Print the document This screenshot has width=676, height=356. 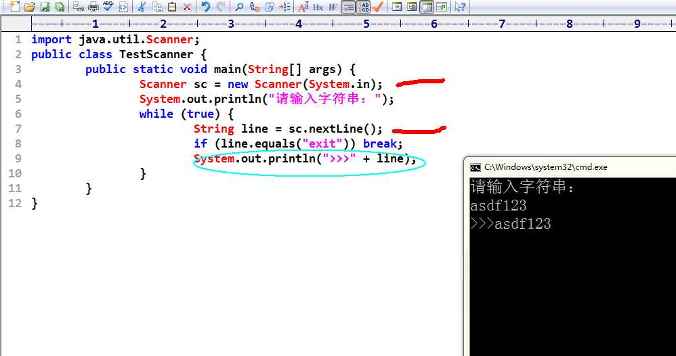point(93,7)
